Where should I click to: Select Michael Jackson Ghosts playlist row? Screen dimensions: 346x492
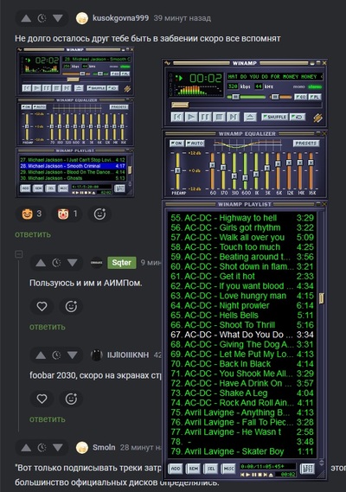[x=73, y=178]
